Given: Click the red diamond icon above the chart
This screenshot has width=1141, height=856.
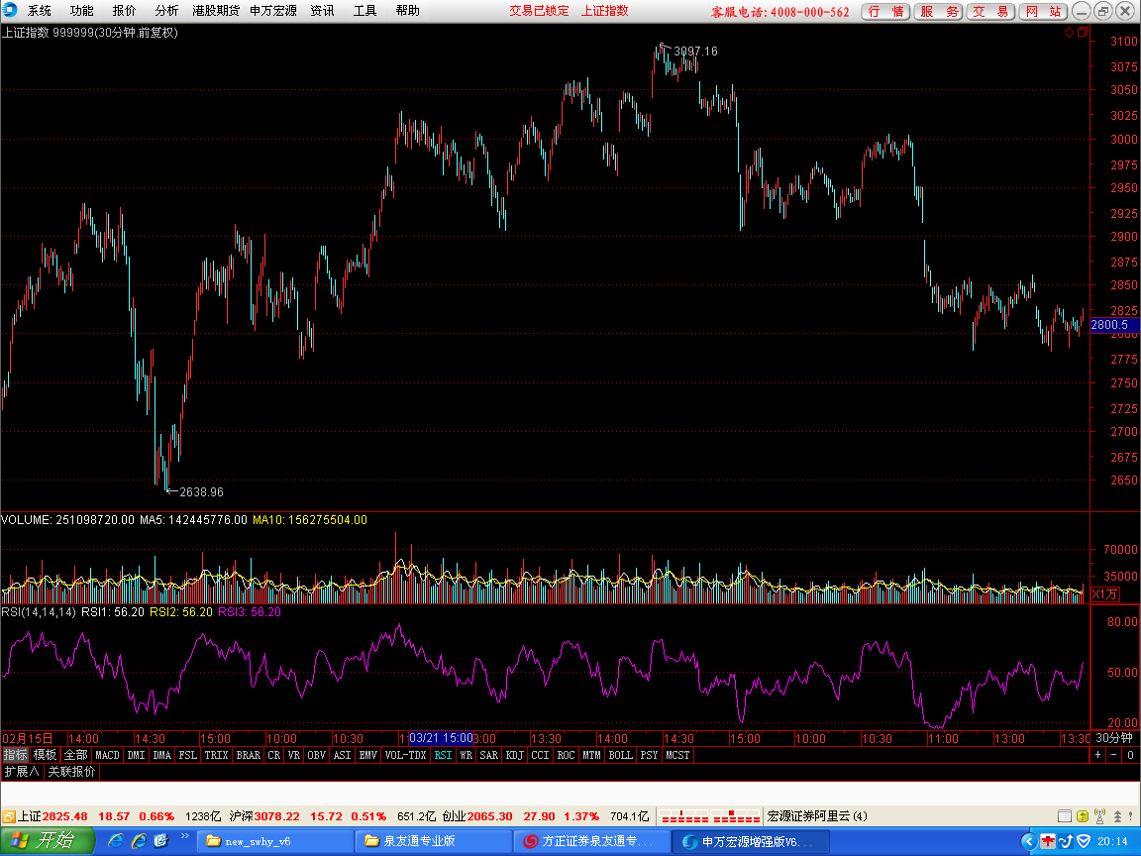Looking at the screenshot, I should (x=1069, y=32).
